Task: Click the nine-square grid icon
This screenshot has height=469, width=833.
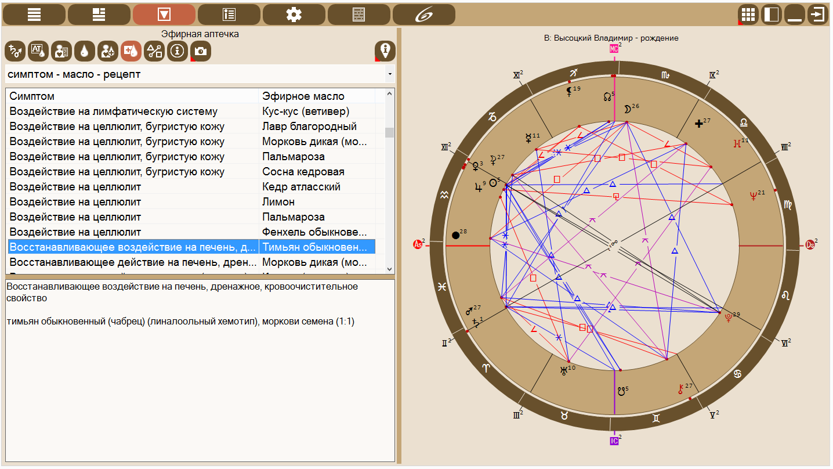Action: click(748, 15)
